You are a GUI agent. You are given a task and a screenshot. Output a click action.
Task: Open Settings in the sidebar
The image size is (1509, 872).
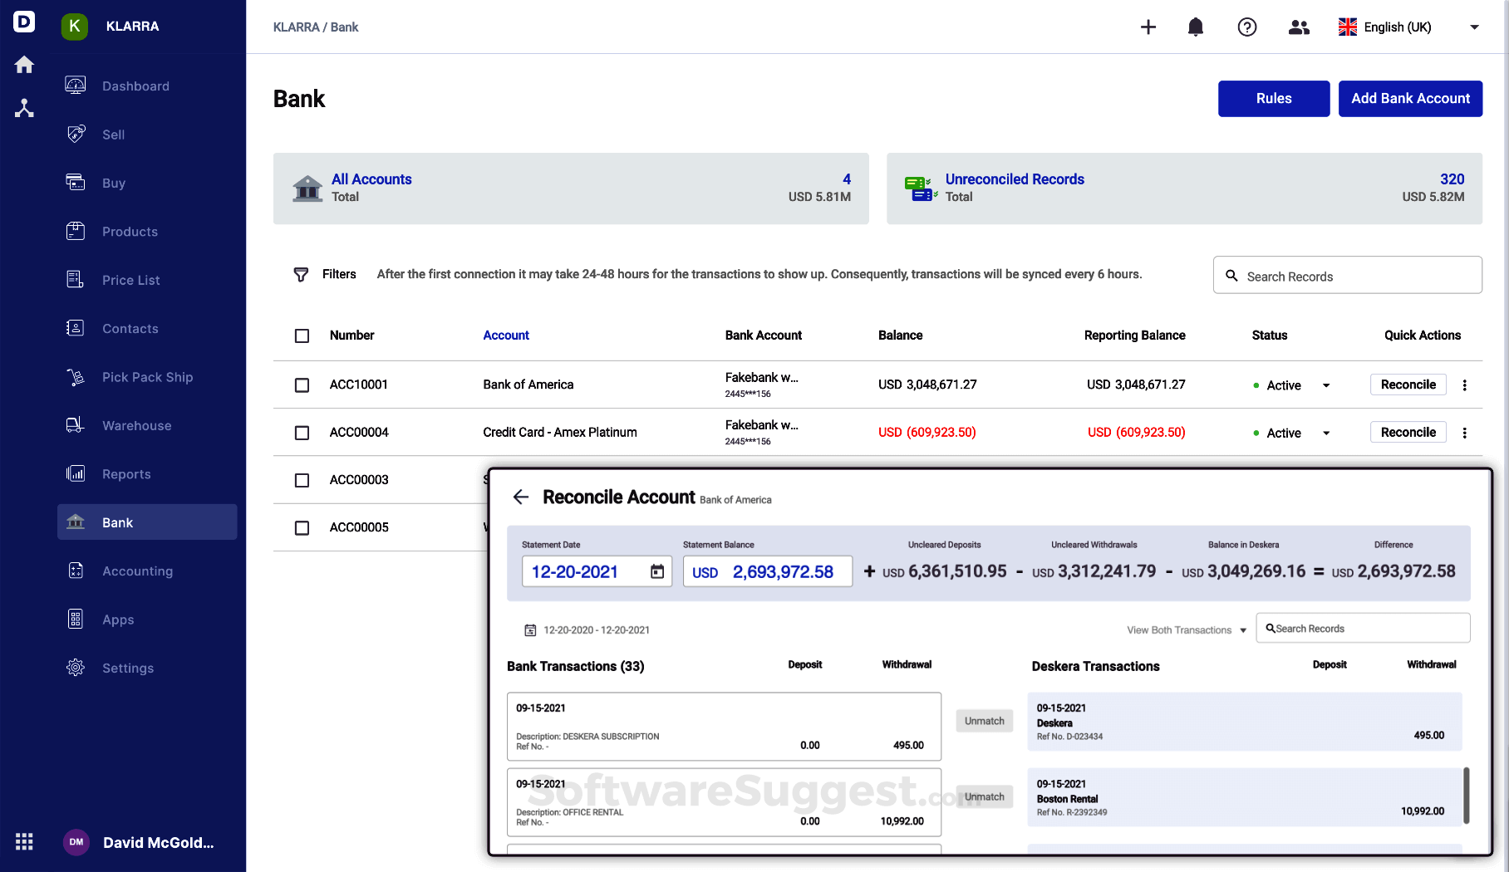coord(147,668)
